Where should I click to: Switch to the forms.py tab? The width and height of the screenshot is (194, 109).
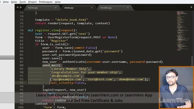point(33,8)
